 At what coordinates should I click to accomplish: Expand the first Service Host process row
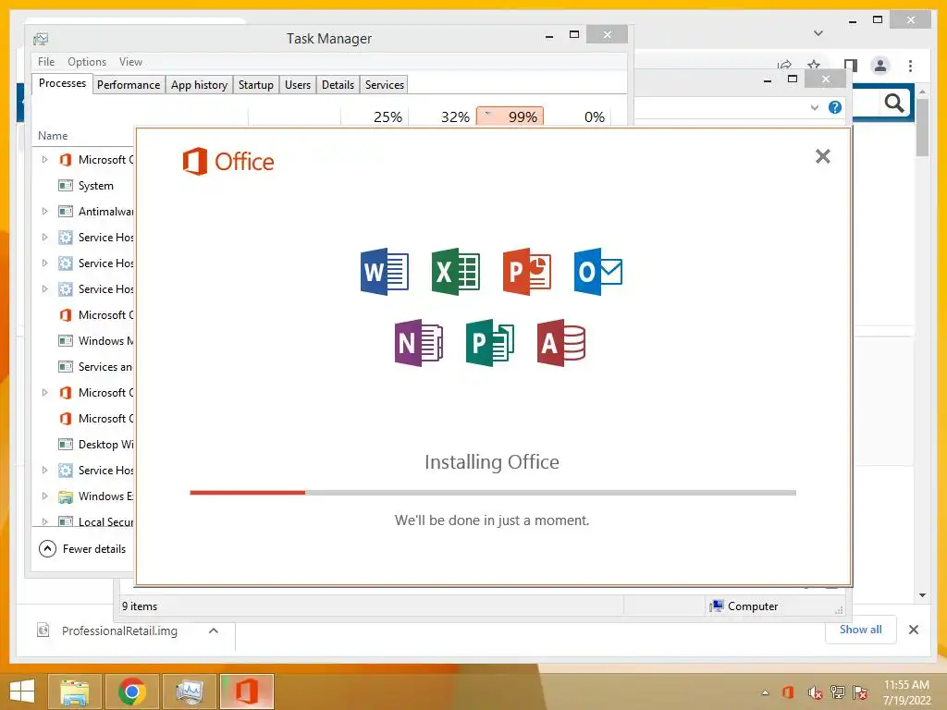coord(44,238)
